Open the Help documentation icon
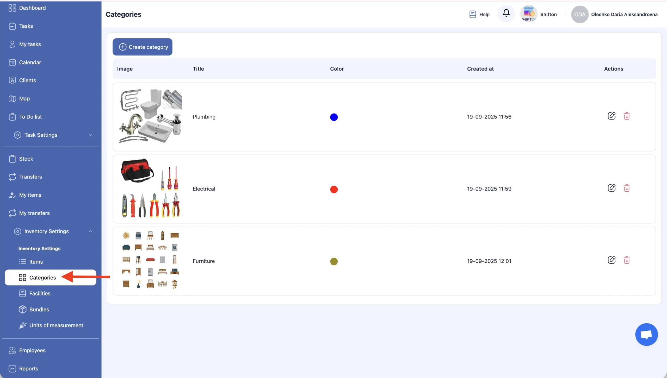Viewport: 667px width, 378px height. [472, 14]
